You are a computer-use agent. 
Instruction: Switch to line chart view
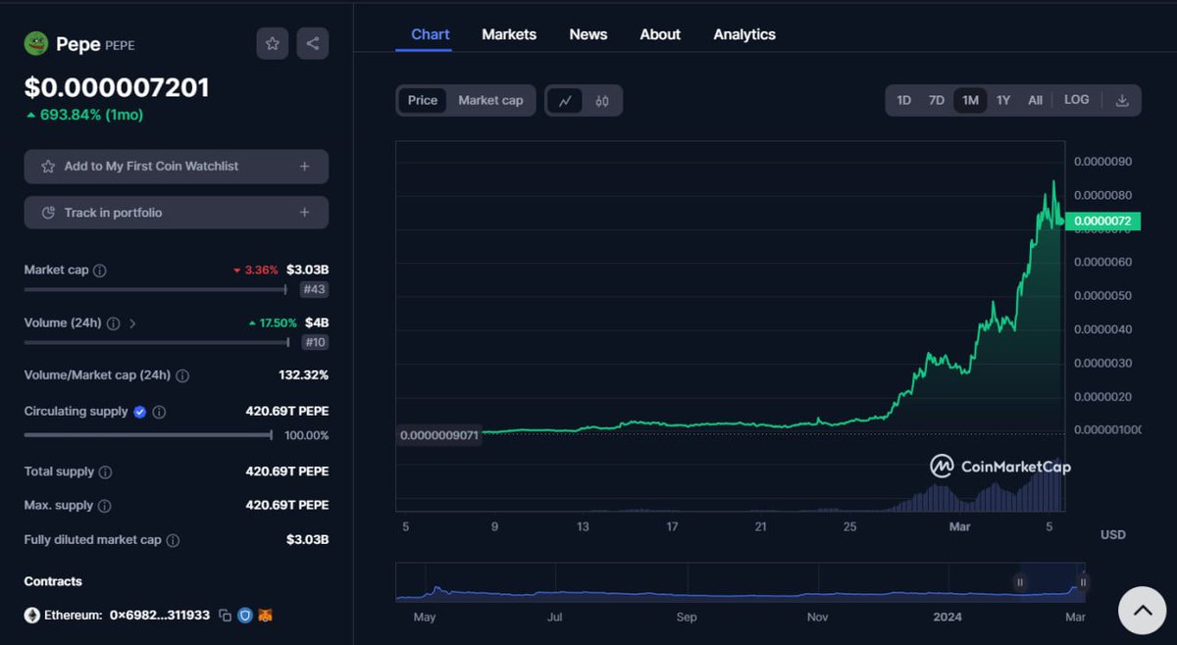coord(565,101)
